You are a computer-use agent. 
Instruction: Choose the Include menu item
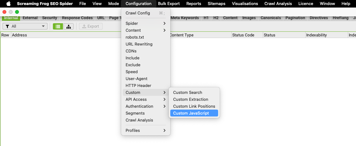145,58
